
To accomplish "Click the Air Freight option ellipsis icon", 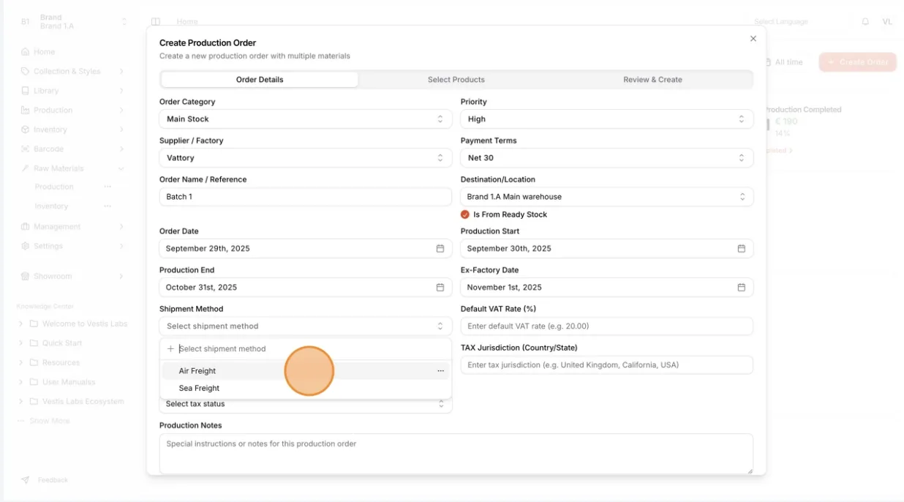I will pyautogui.click(x=441, y=371).
